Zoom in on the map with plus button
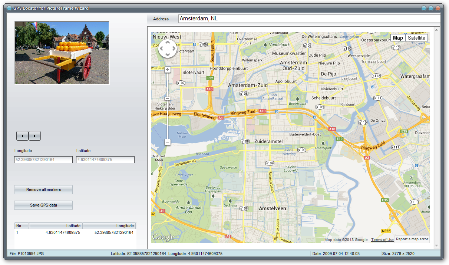Image resolution: width=449 pixels, height=265 pixels. tap(168, 70)
